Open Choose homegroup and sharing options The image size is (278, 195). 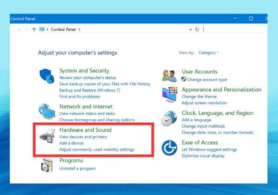[x=97, y=120]
